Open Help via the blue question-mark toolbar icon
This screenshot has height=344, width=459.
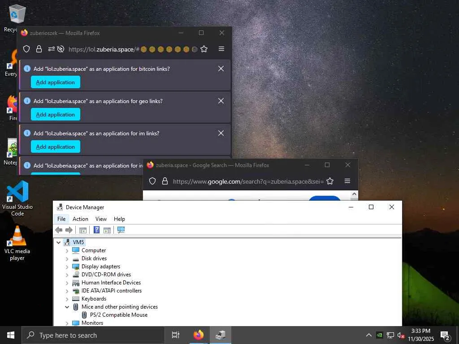pyautogui.click(x=96, y=230)
